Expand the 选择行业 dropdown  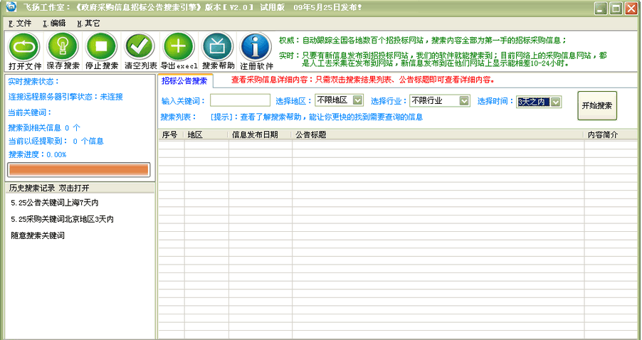pos(464,100)
